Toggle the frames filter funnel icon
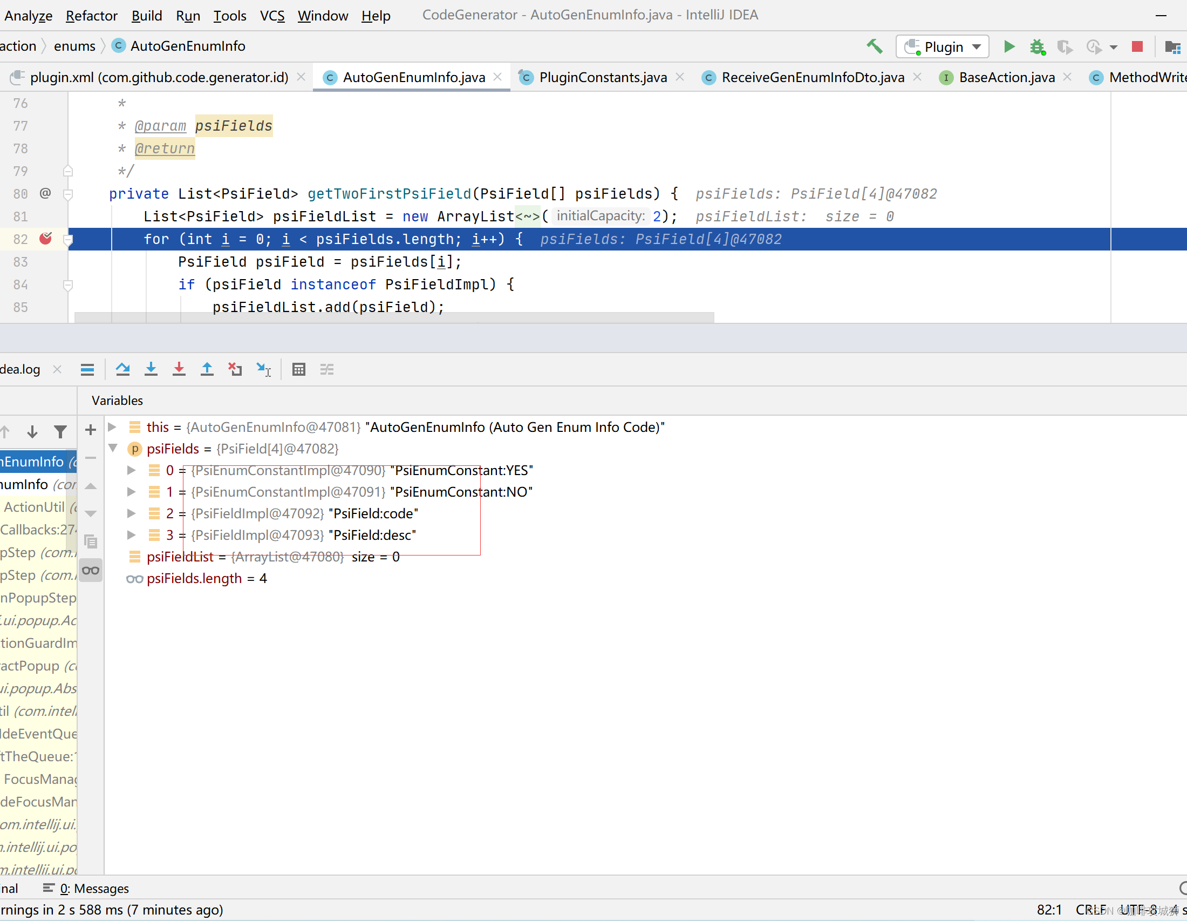The image size is (1187, 921). [60, 432]
